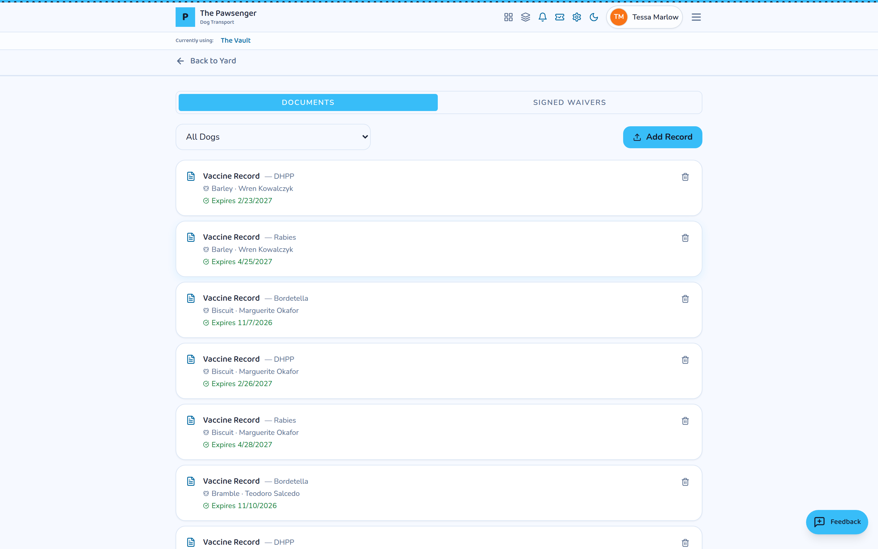The height and width of the screenshot is (549, 878).
Task: Click 'Expires 4/25/2027' text
Action: coord(242,262)
